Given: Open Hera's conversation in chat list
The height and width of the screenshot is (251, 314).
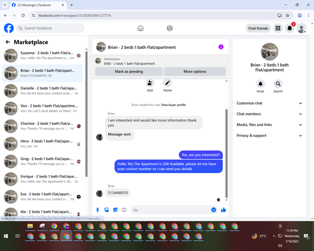Looking at the screenshot, I should [x=42, y=144].
